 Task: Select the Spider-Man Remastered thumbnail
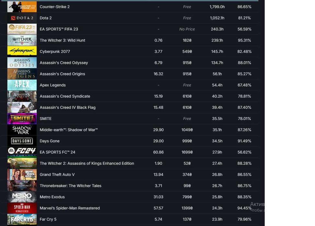(22, 208)
